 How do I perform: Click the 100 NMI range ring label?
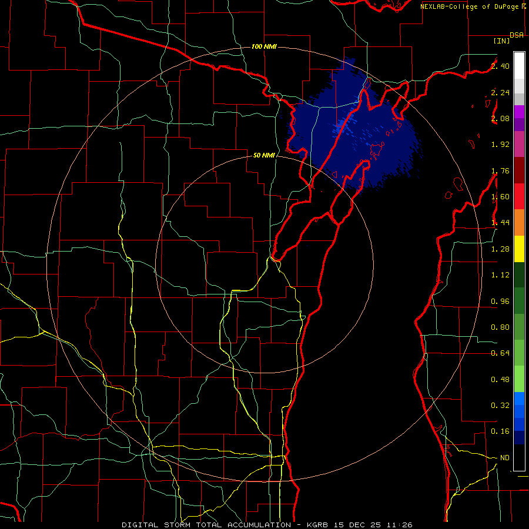[x=264, y=46]
